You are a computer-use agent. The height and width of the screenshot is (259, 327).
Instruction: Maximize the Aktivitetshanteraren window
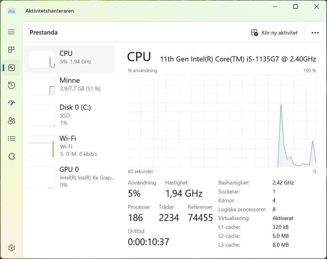click(x=295, y=7)
